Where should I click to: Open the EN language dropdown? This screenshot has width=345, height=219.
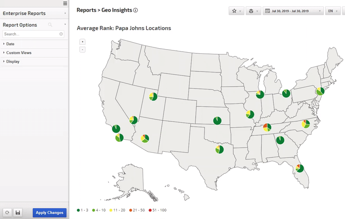click(332, 11)
